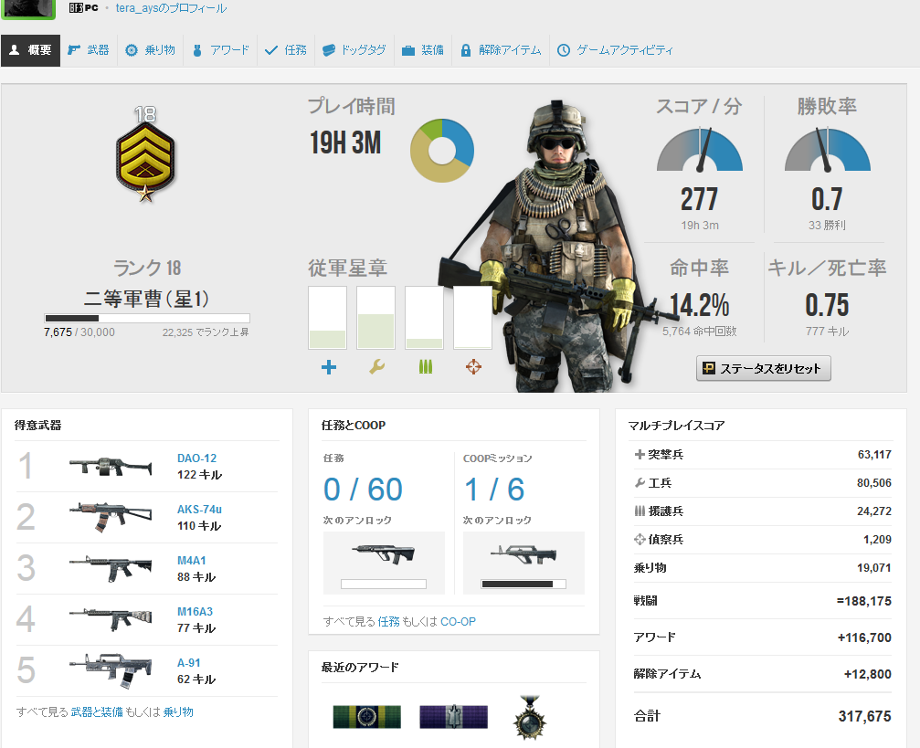
Task: Click the COOP unlock progress bar
Action: click(x=523, y=585)
